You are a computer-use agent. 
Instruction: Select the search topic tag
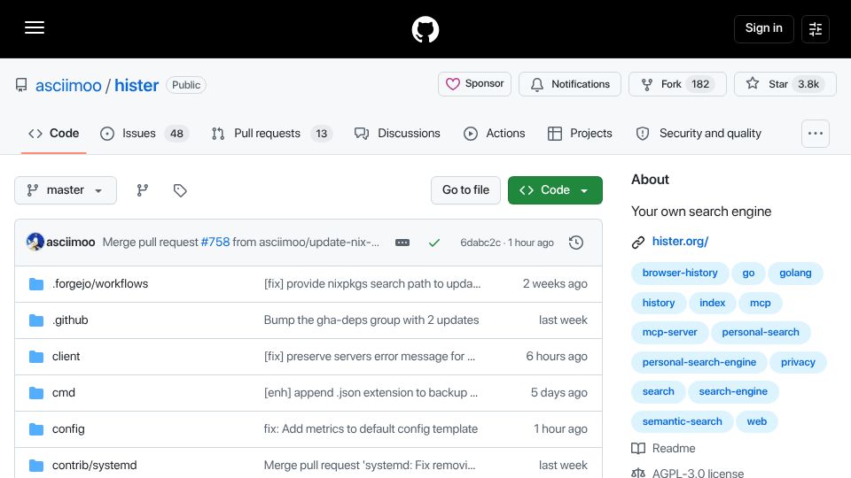[x=659, y=391]
